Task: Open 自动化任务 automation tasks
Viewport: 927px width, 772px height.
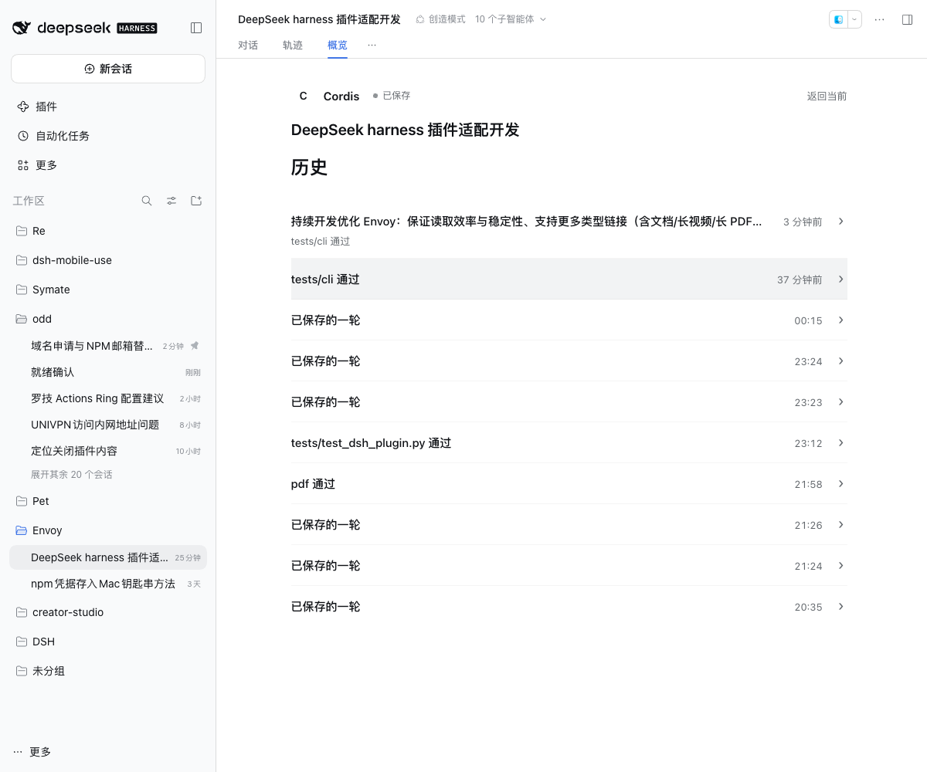Action: point(108,136)
